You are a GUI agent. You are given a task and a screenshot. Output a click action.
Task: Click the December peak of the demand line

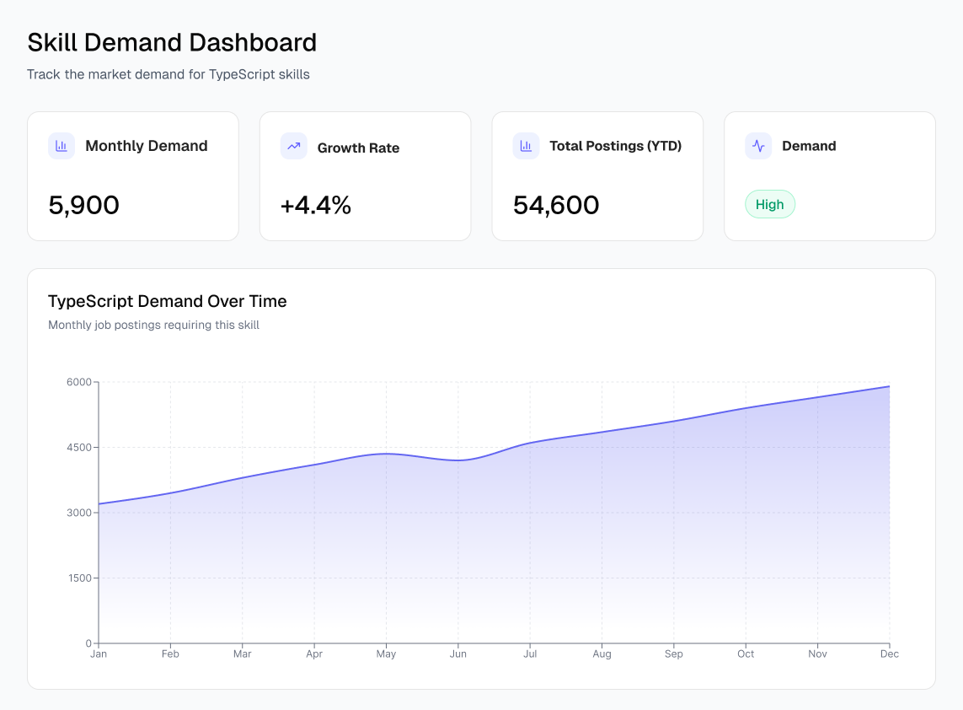point(889,386)
